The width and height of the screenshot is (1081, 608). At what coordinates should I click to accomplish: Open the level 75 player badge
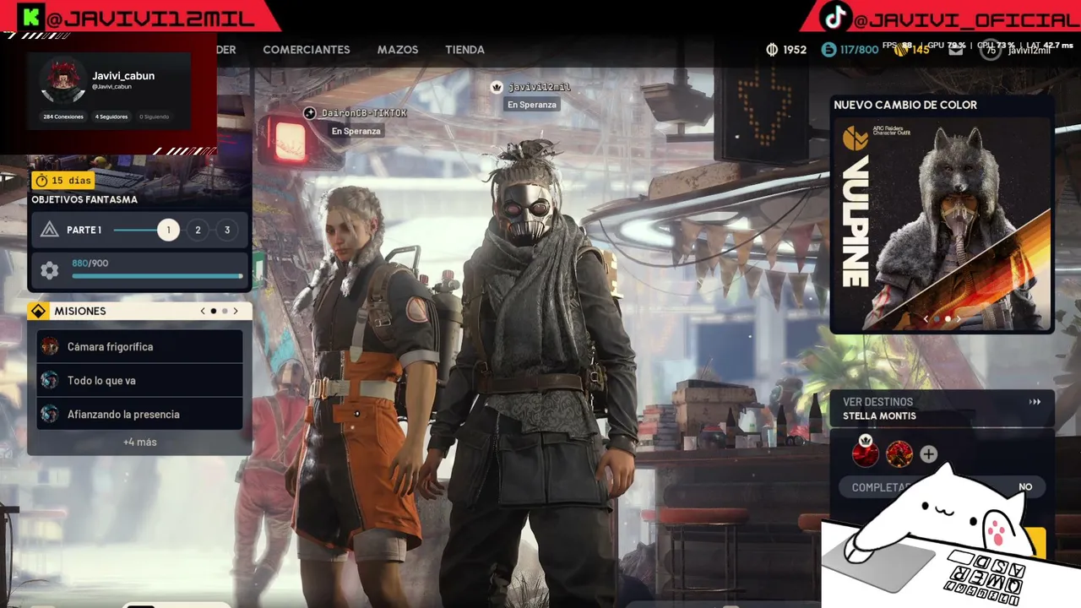point(991,51)
